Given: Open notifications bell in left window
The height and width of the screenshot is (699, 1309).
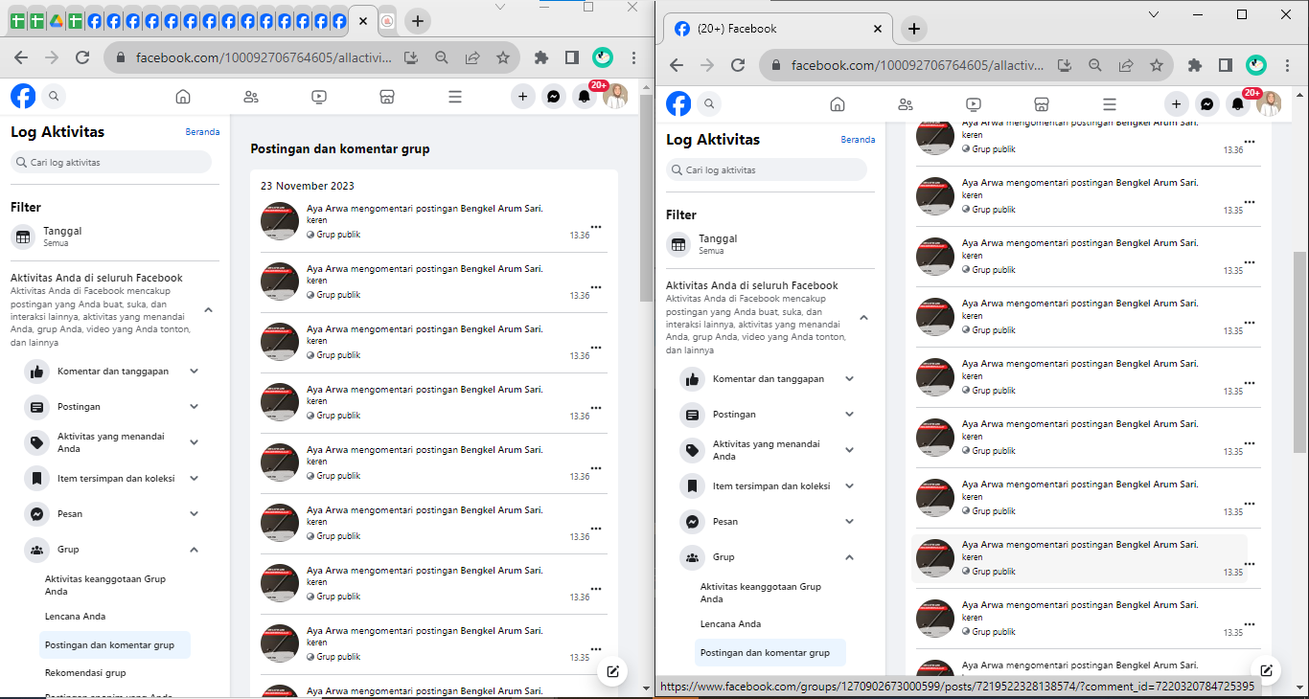Looking at the screenshot, I should (584, 96).
